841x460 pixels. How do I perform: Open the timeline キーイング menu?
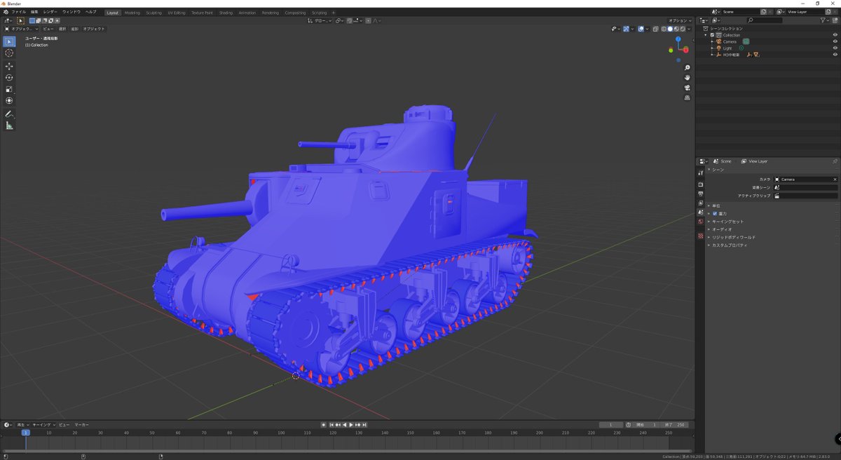pos(43,425)
